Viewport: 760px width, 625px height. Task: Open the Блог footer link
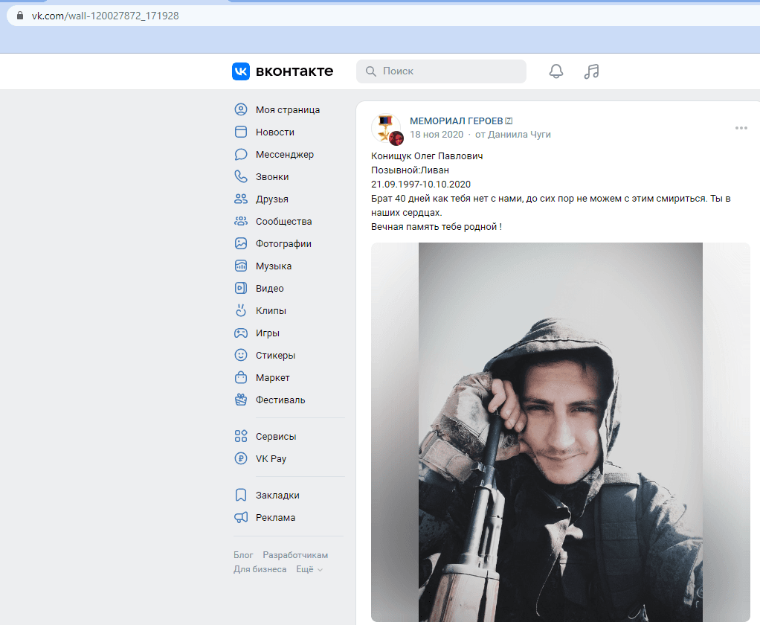coord(243,555)
